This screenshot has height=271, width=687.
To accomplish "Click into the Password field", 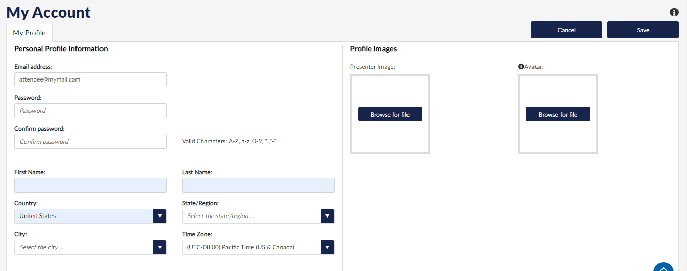I will click(x=90, y=111).
